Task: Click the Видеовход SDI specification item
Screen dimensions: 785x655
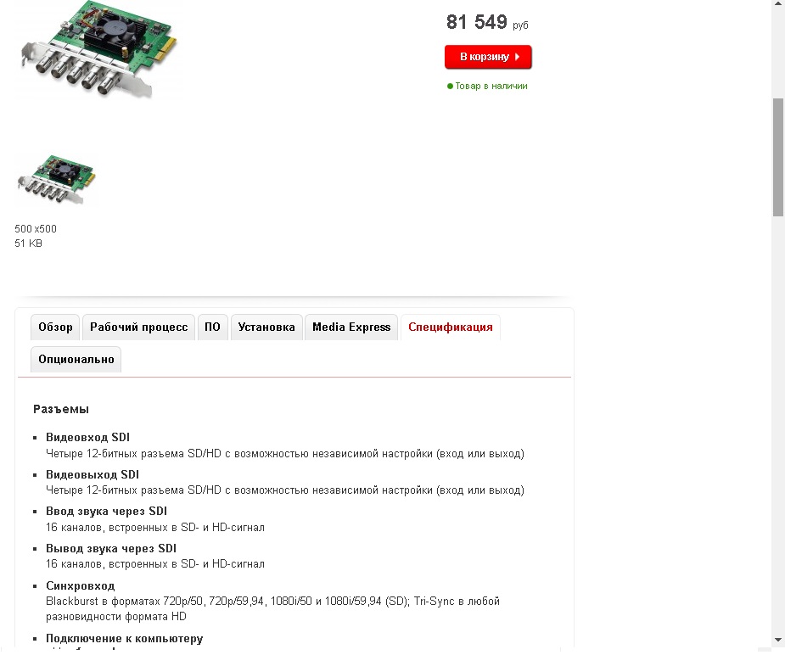Action: (x=87, y=437)
